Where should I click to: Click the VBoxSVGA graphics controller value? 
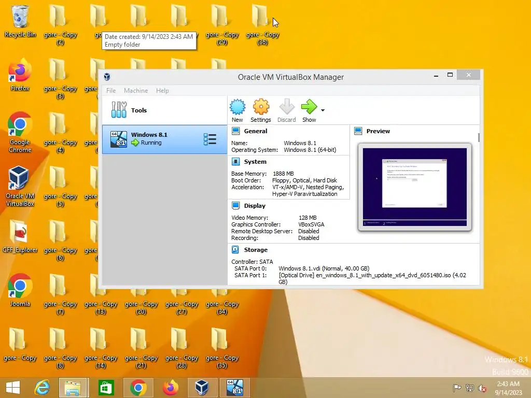point(311,224)
